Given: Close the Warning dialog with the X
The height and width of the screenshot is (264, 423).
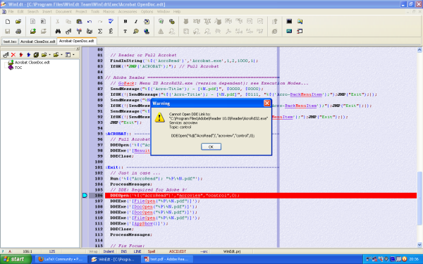Looking at the screenshot, I should (266, 103).
